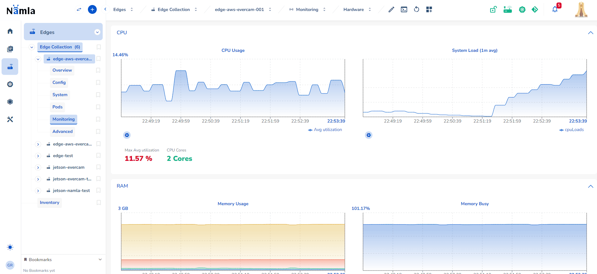
Task: Click the Advanced button in sidebar
Action: 62,132
